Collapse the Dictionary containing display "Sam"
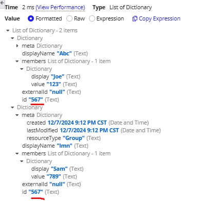198x201 pixels. [x=22, y=162]
